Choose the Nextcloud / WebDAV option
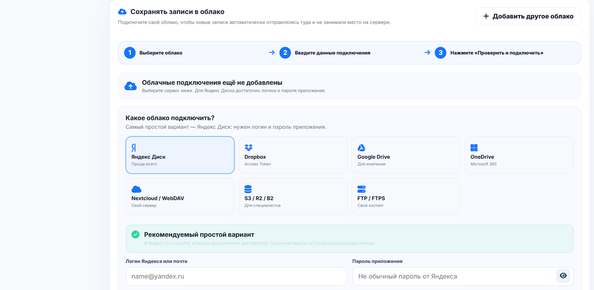The height and width of the screenshot is (290, 594). (180, 196)
